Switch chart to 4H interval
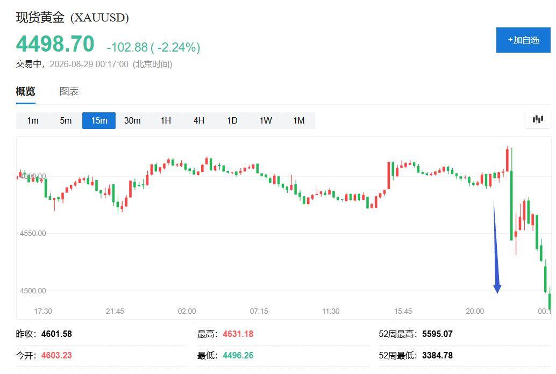Image resolution: width=556 pixels, height=374 pixels. tap(199, 120)
